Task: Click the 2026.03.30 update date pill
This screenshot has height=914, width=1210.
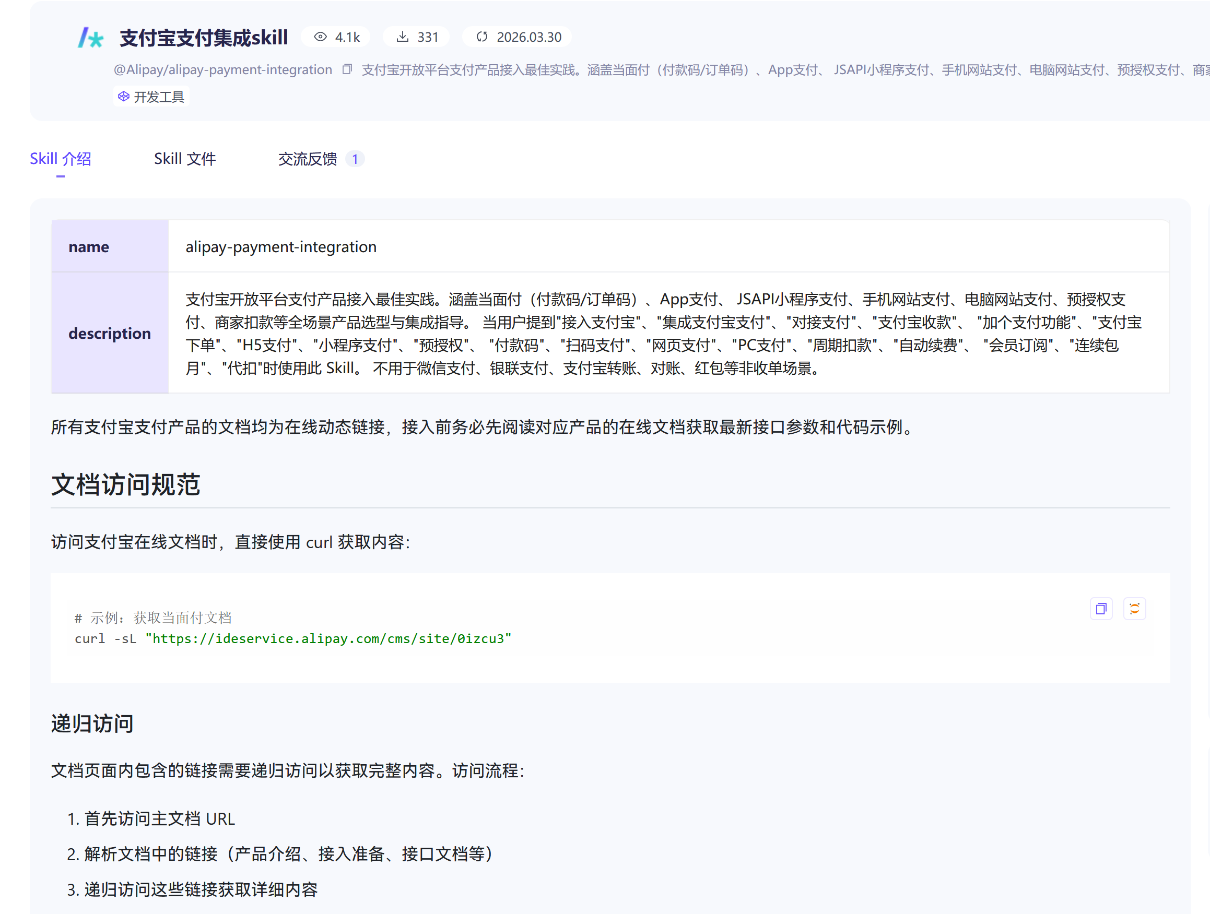Action: [x=528, y=37]
